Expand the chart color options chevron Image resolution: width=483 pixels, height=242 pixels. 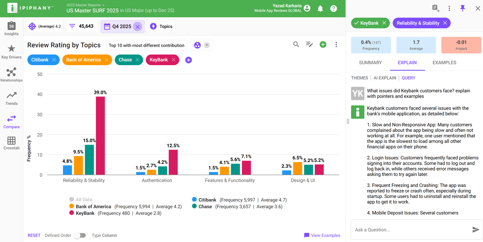207,44
